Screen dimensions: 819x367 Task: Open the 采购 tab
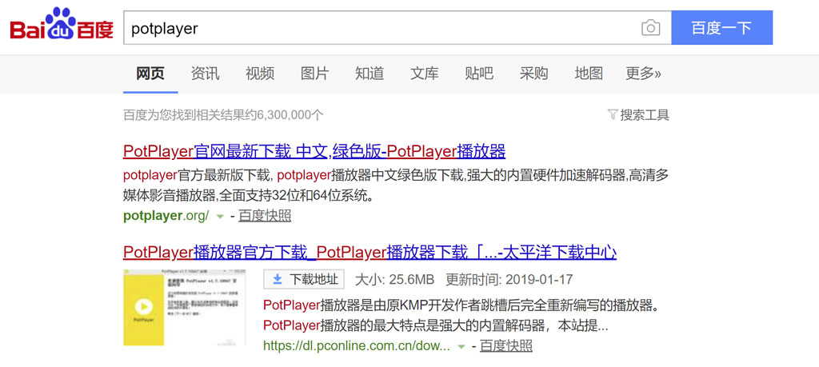pos(533,74)
